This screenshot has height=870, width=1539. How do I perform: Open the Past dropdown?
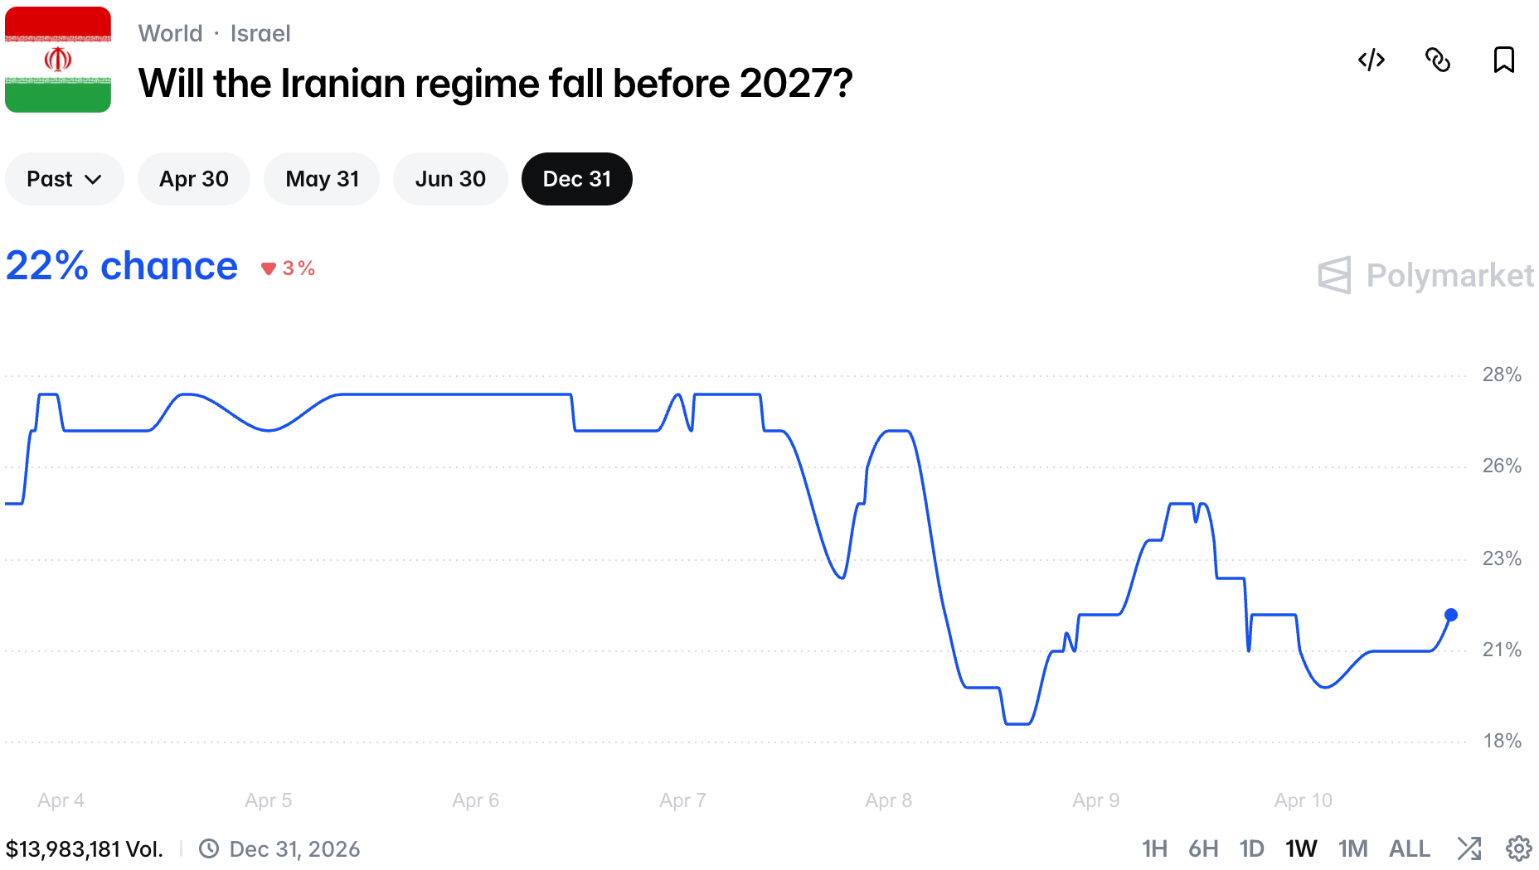point(64,179)
